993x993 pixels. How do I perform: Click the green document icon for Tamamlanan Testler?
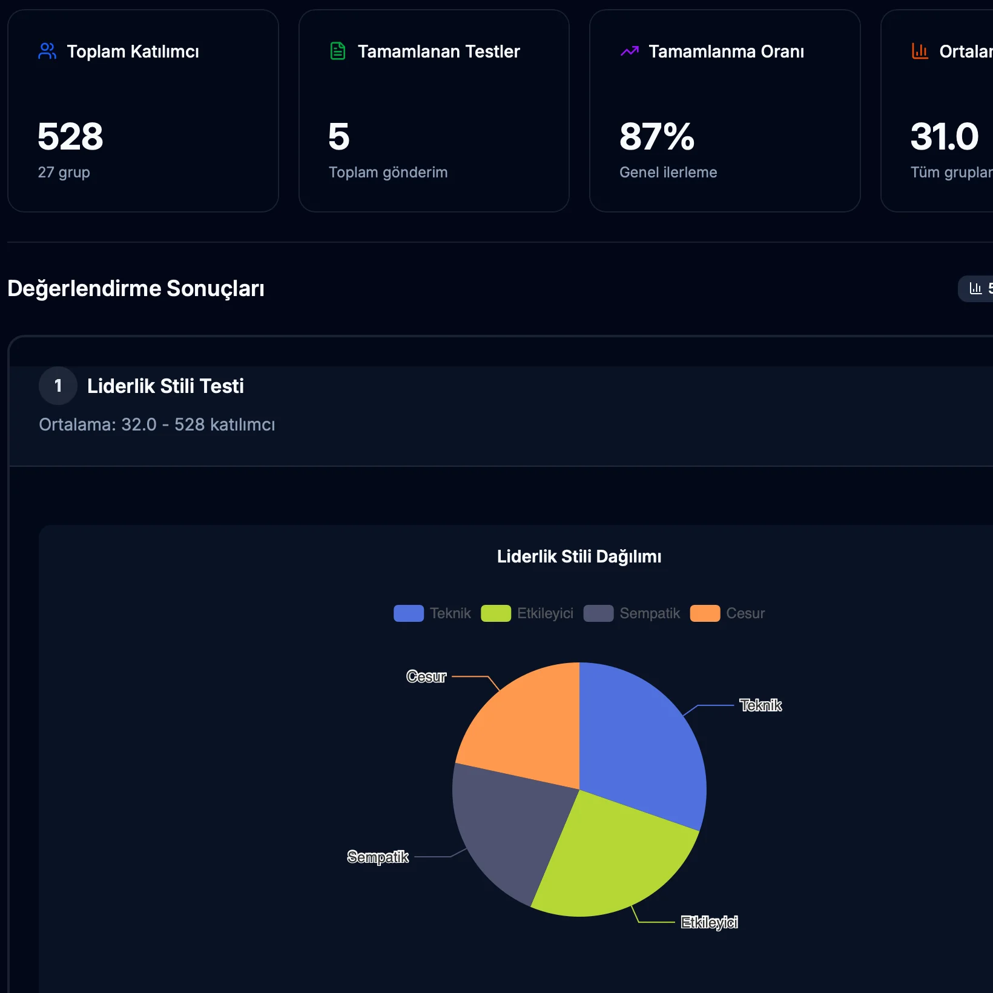coord(338,51)
